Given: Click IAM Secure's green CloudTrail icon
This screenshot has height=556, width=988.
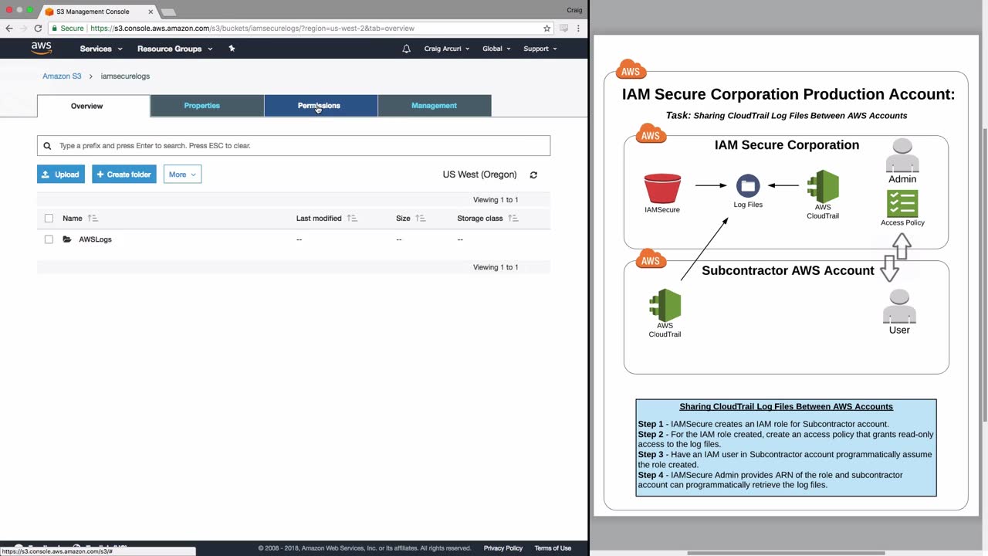Looking at the screenshot, I should [x=823, y=186].
